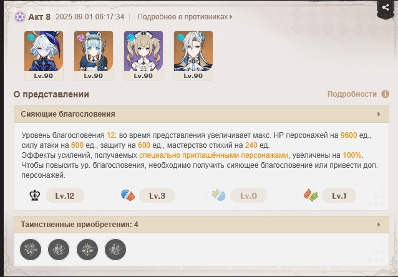Click the purple Акт 8 star emblem
This screenshot has width=398, height=277.
click(x=19, y=17)
